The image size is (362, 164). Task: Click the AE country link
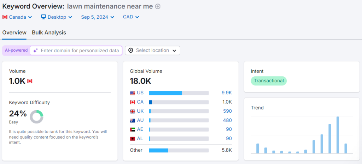pos(140,129)
